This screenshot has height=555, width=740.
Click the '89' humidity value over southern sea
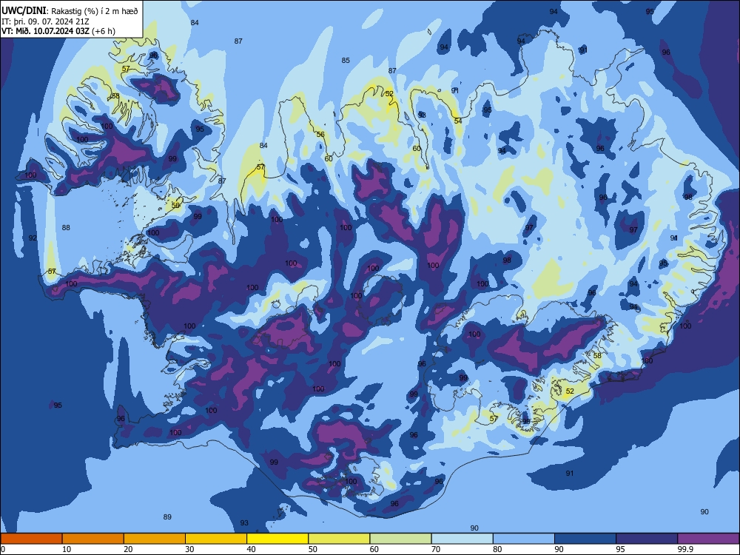[x=167, y=517]
